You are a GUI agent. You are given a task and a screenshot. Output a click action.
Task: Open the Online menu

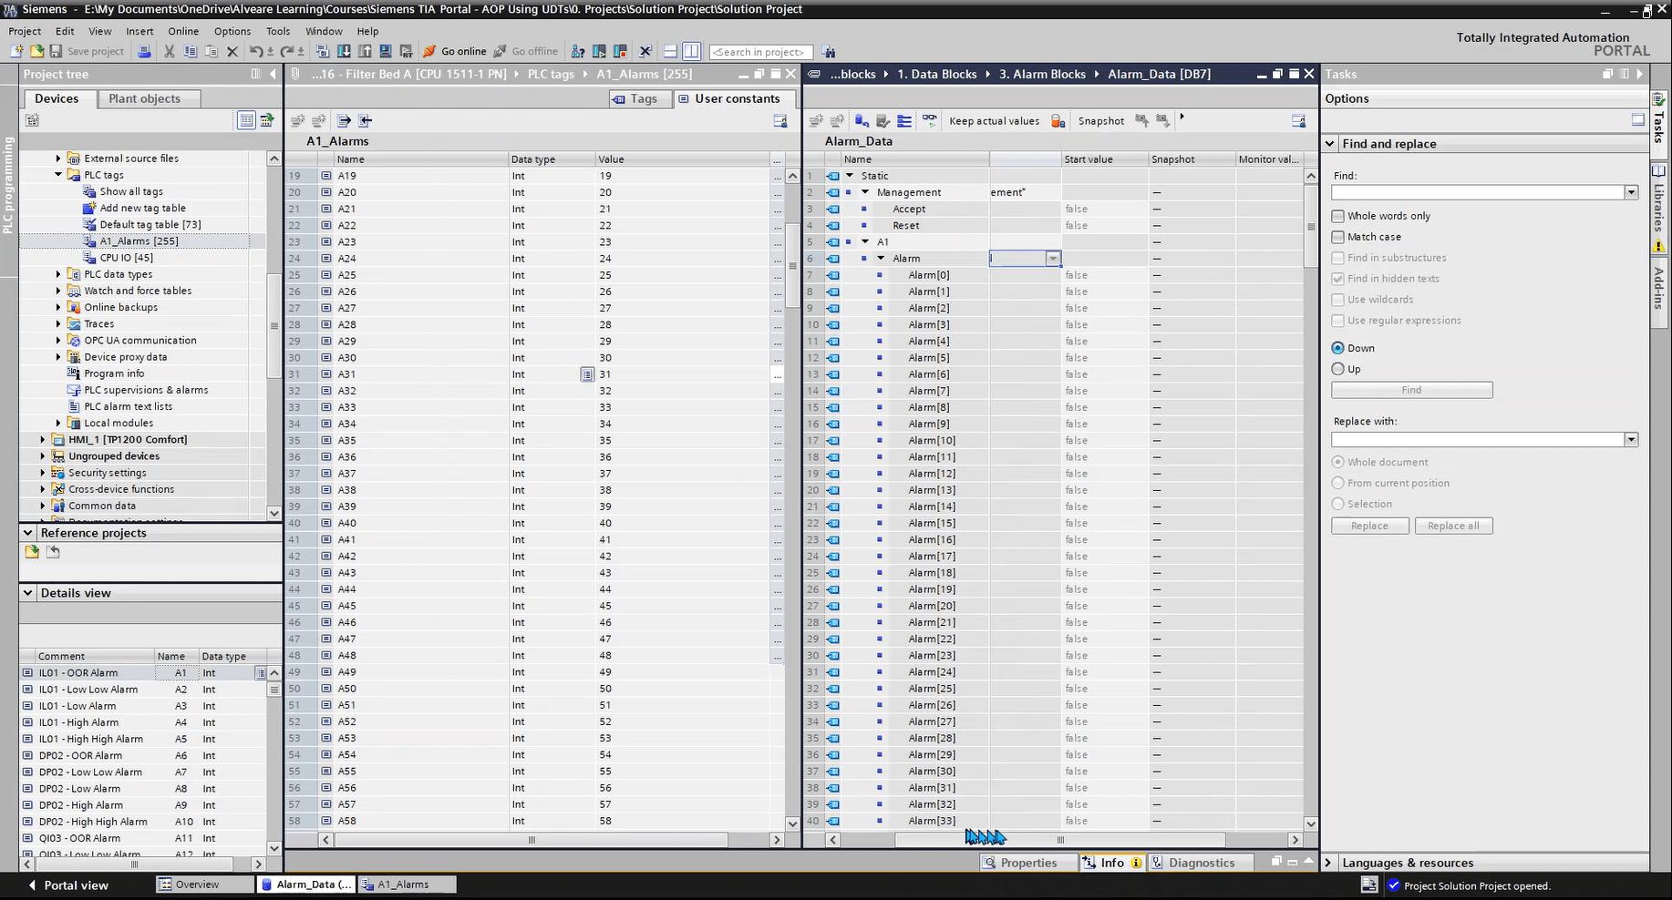point(182,31)
